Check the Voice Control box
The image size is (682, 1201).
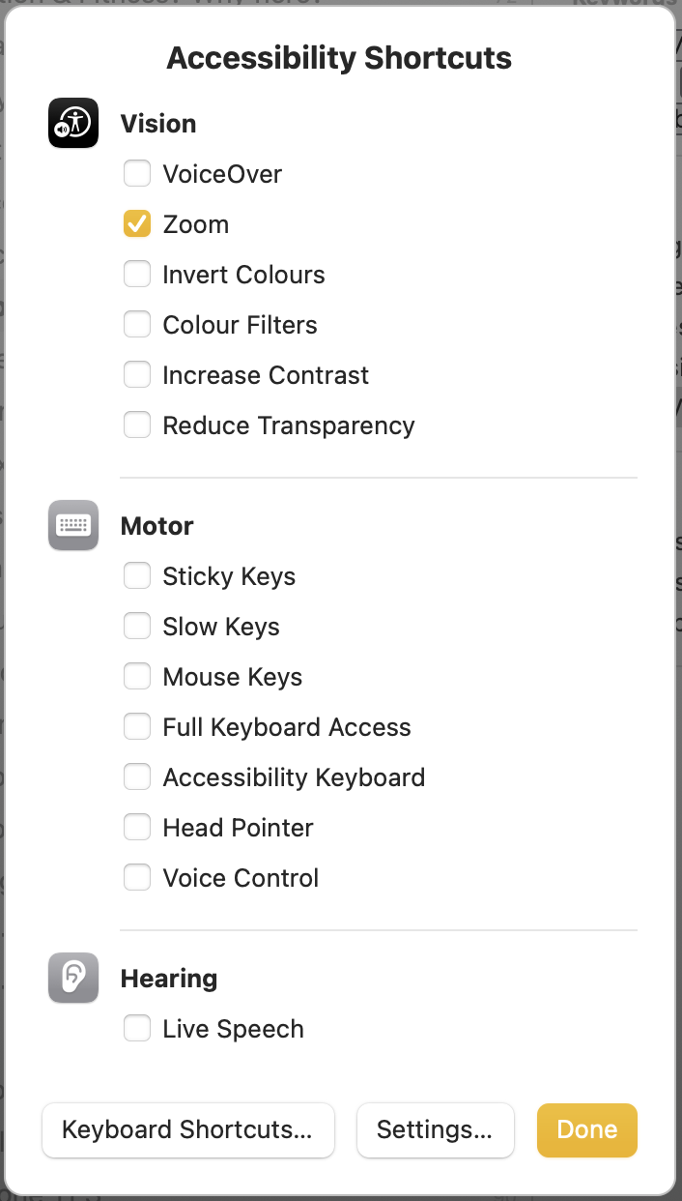coord(137,878)
